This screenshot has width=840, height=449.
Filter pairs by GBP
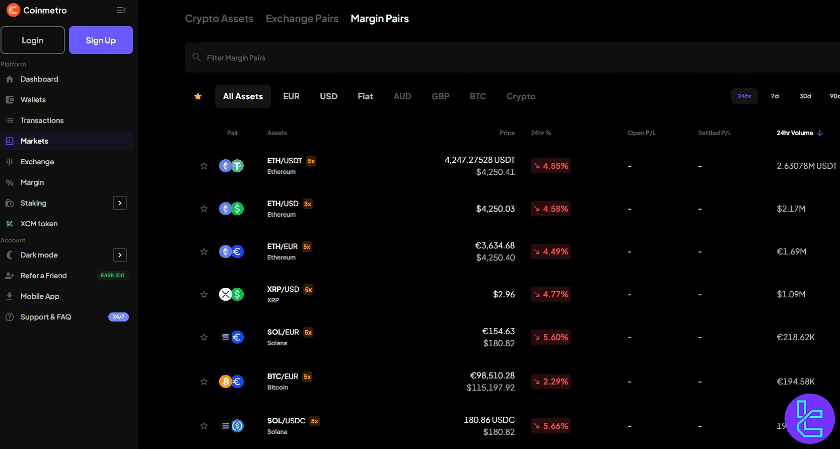coord(441,96)
